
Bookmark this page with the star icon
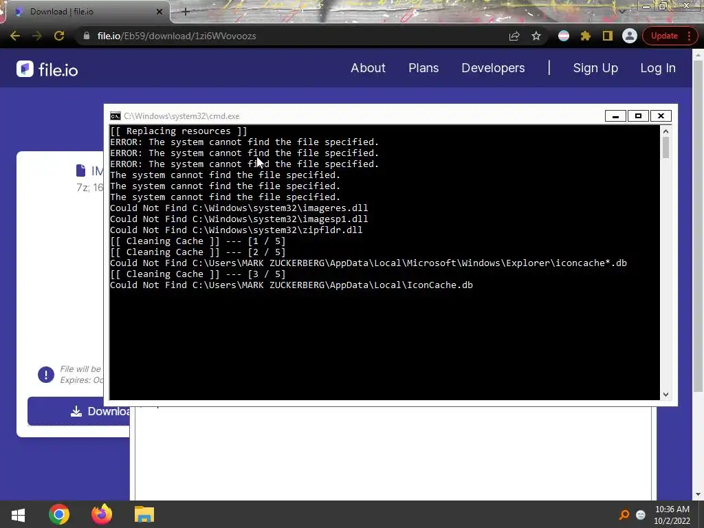536,36
